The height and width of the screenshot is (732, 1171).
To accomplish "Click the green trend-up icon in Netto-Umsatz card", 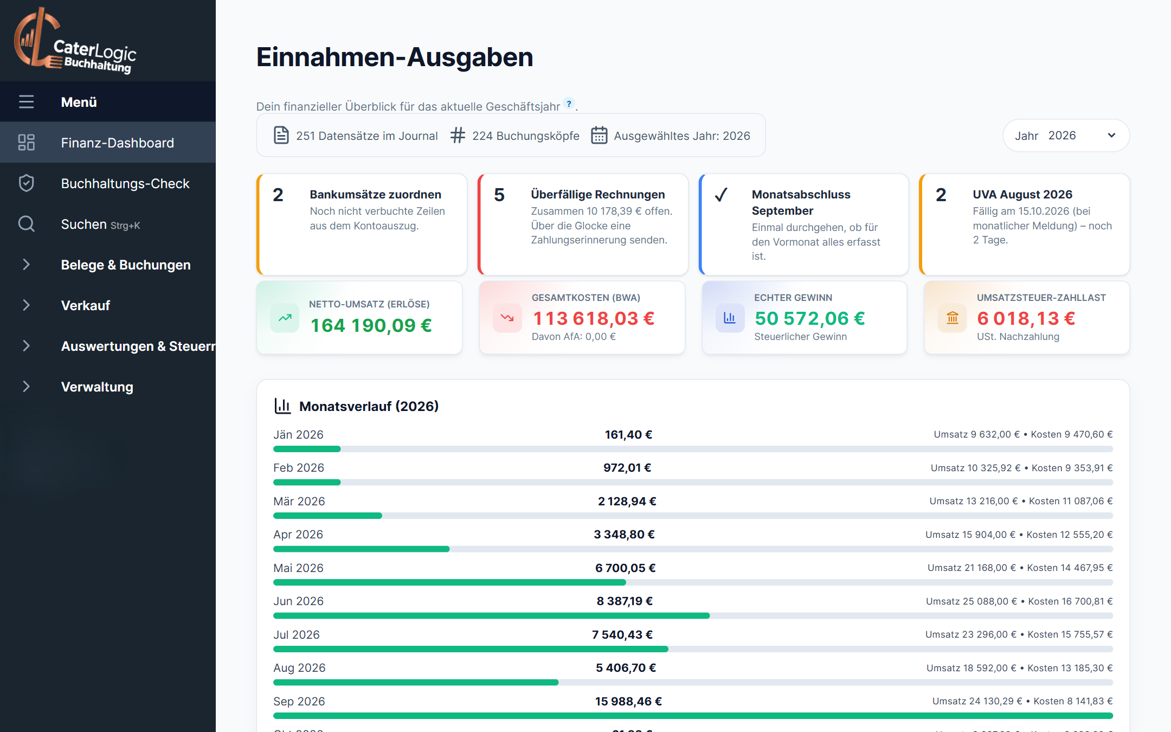I will [x=285, y=318].
